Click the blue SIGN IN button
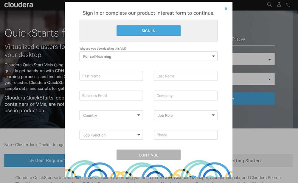 (x=148, y=31)
